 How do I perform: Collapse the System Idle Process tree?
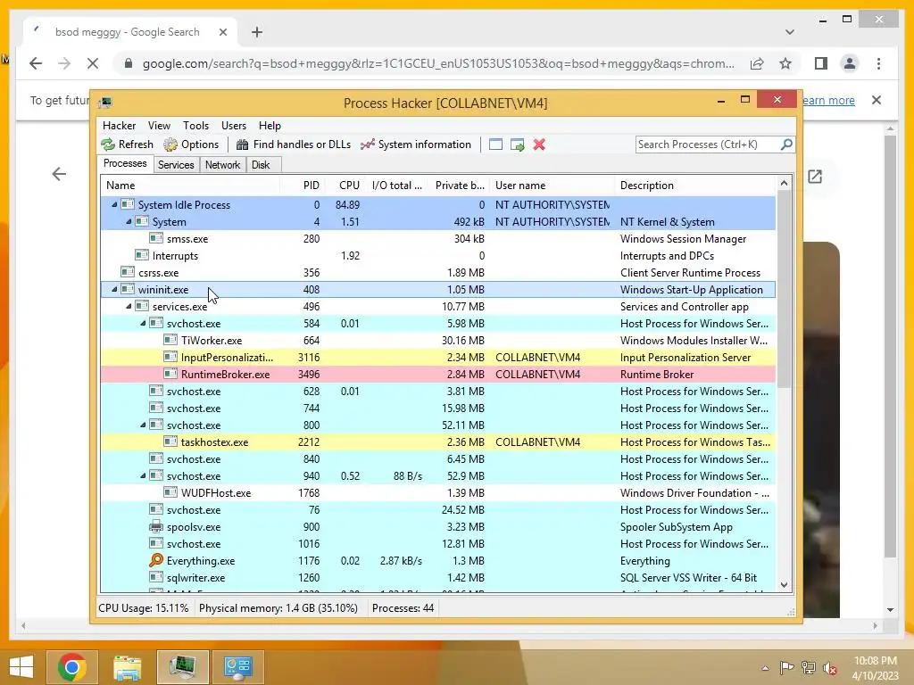(114, 204)
